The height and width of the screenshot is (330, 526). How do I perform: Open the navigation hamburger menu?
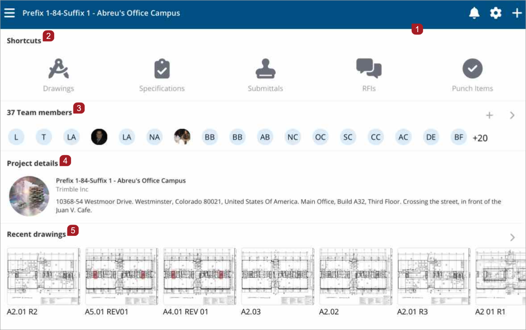click(9, 12)
